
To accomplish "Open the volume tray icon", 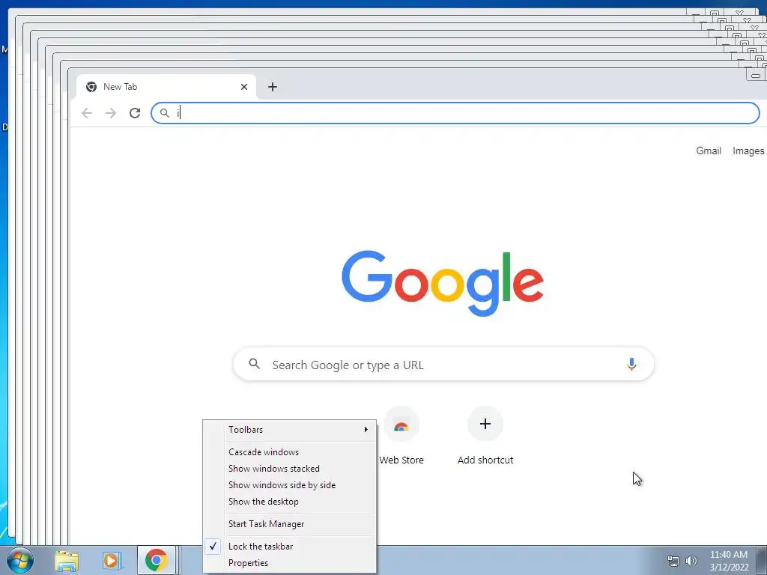I will point(691,561).
